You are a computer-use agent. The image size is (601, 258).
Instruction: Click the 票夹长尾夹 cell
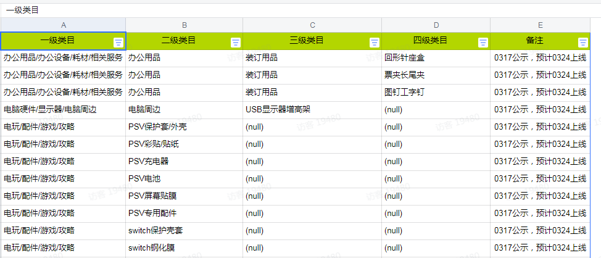click(436, 75)
